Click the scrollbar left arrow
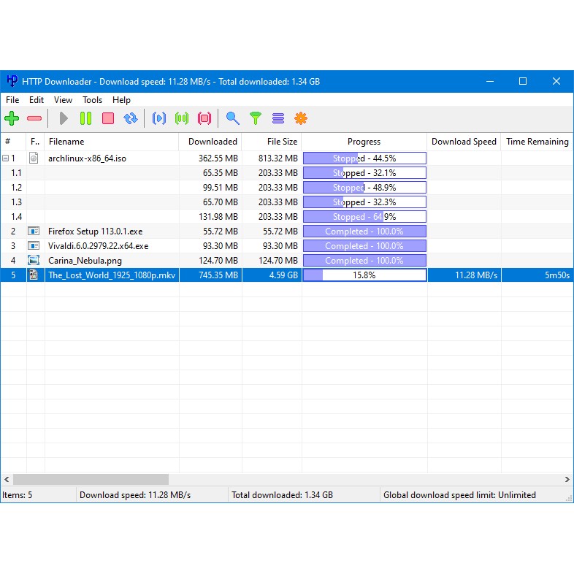This screenshot has width=574, height=574. tap(7, 479)
